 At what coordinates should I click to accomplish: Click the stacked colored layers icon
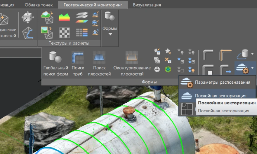click(82, 17)
